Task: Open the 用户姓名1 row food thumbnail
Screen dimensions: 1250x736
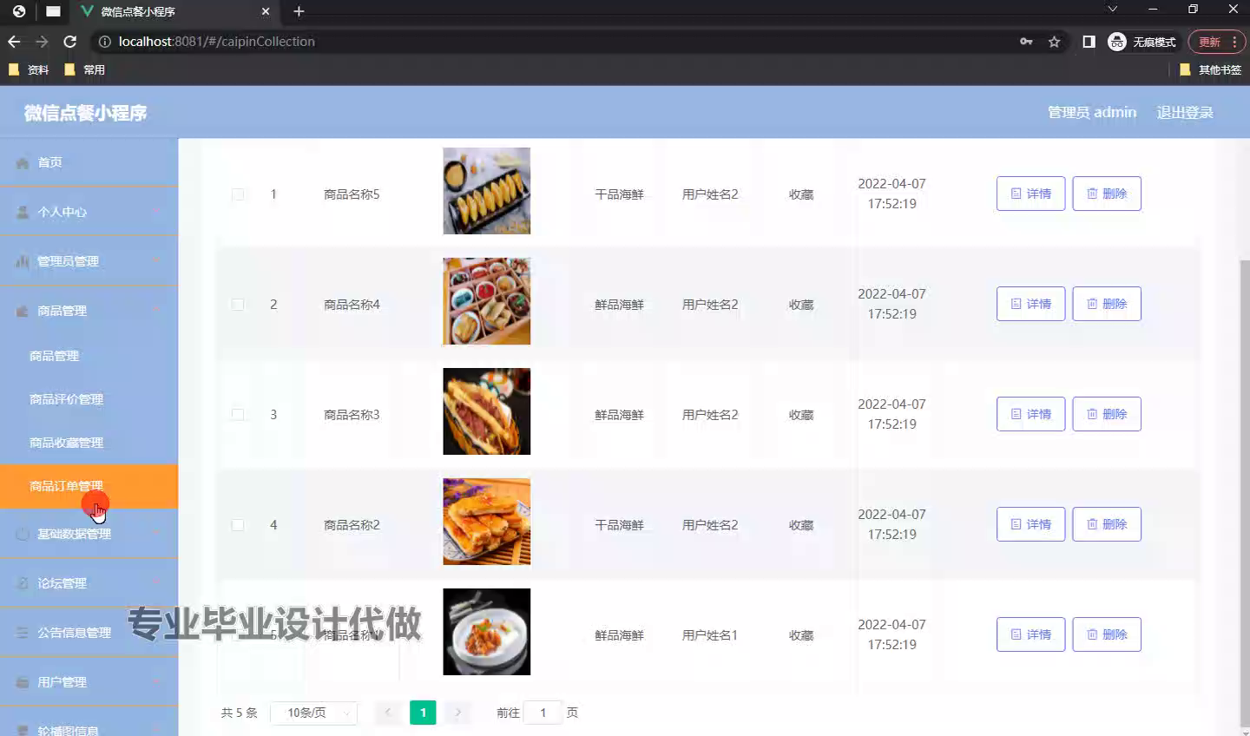Action: point(486,632)
